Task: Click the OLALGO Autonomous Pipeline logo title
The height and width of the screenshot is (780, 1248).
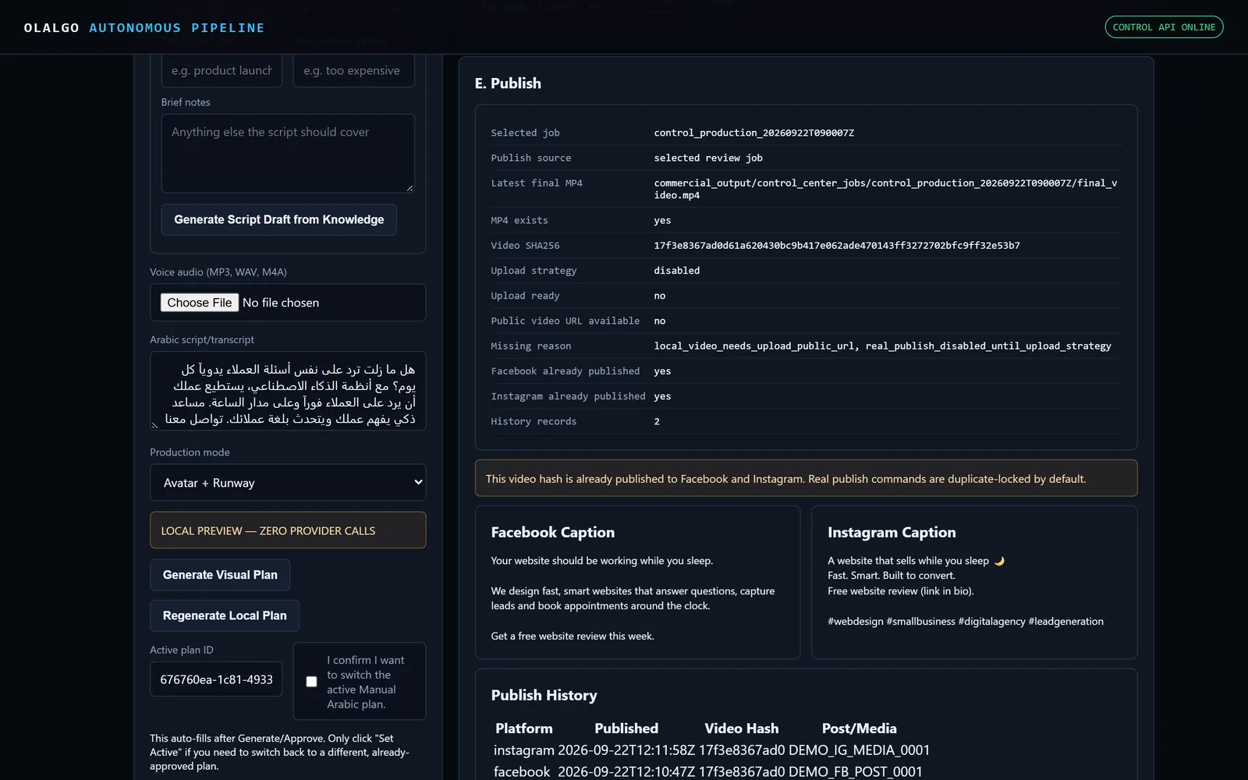Action: coord(144,28)
